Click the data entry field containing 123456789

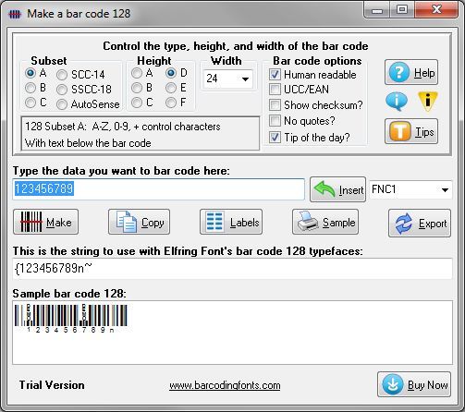coord(159,189)
